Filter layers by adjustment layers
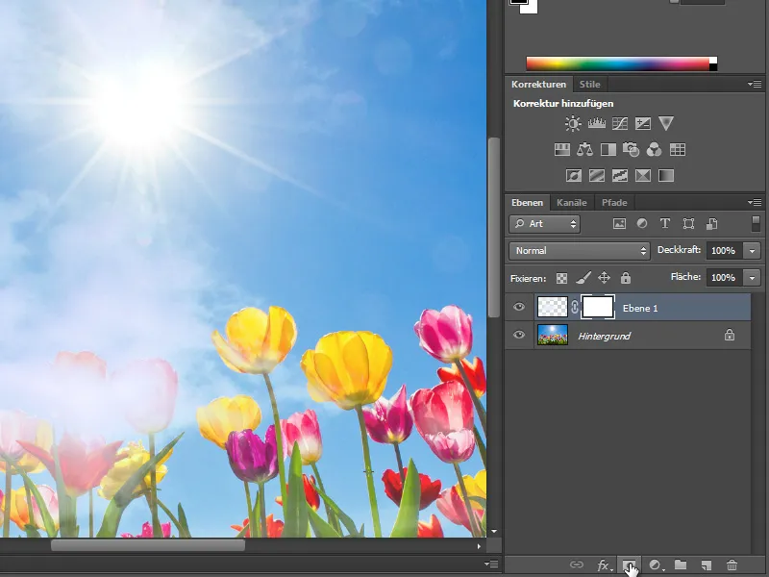The image size is (769, 577). coord(642,224)
